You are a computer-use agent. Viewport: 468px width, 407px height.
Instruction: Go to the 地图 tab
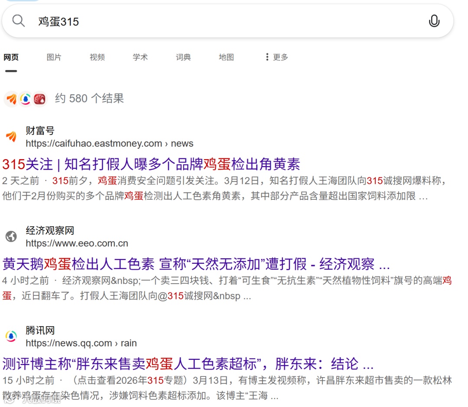click(226, 57)
